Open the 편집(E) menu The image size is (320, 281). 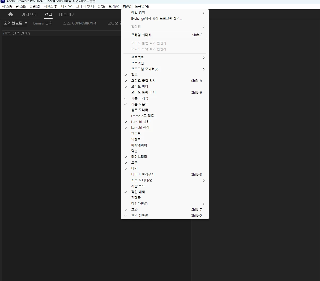click(21, 6)
